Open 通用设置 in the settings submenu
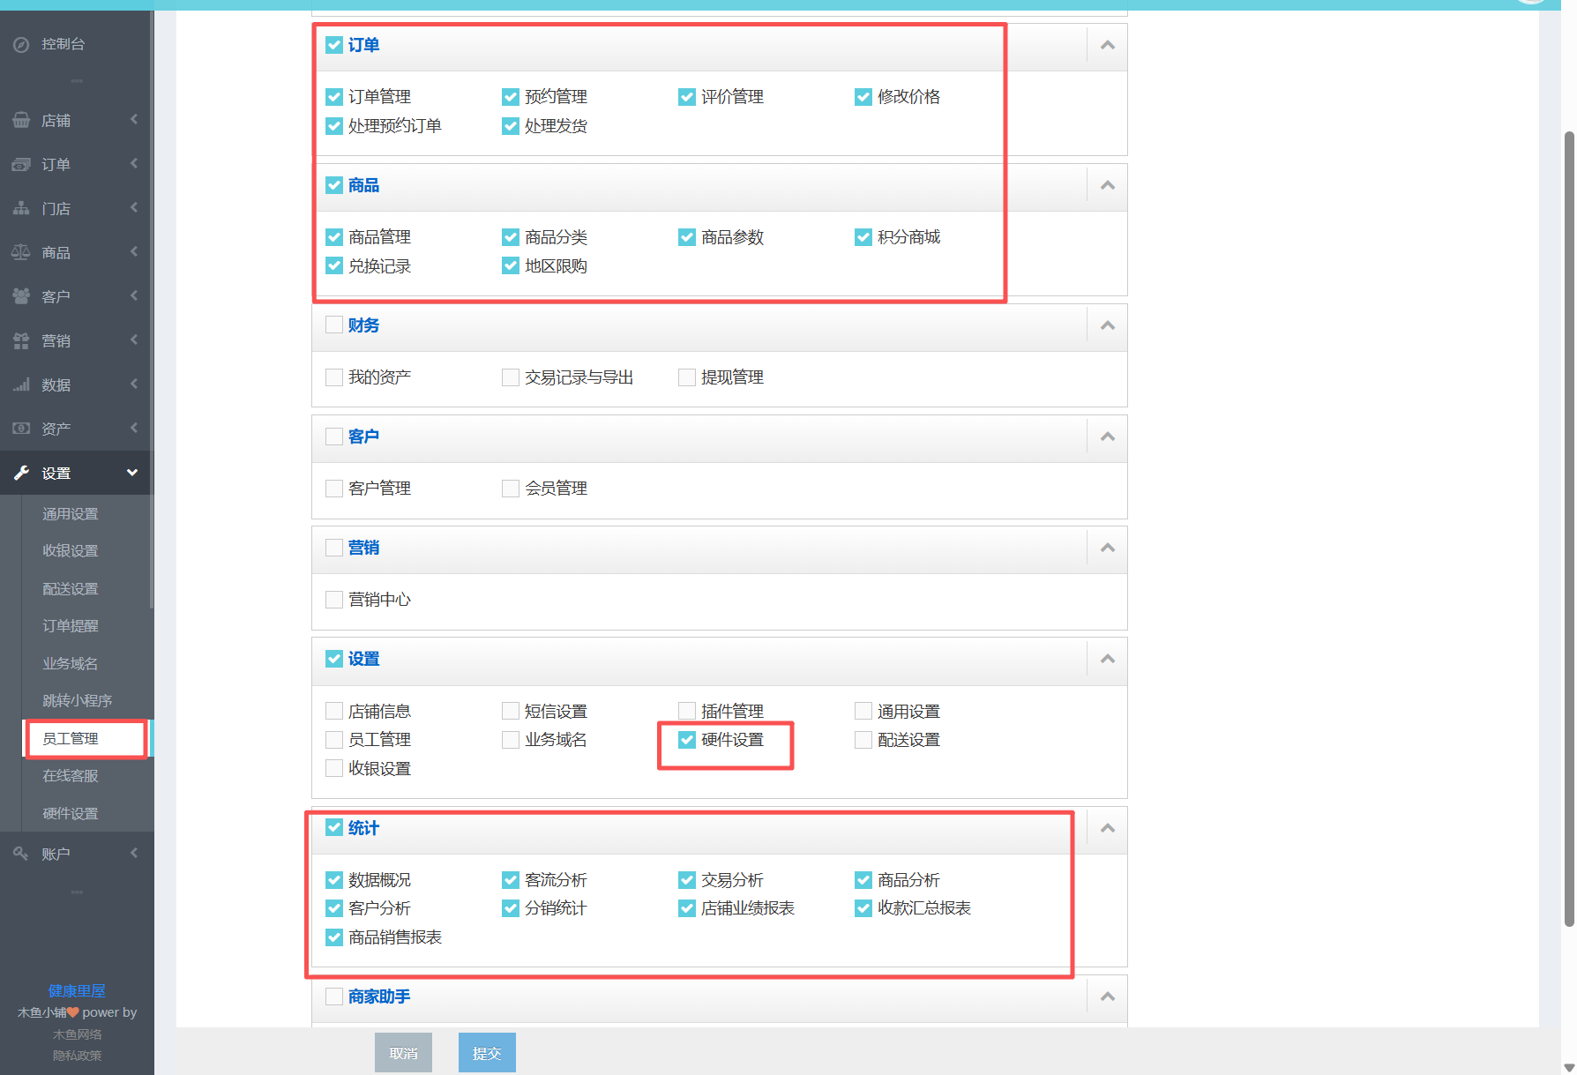Viewport: 1577px width, 1075px height. pyautogui.click(x=71, y=514)
